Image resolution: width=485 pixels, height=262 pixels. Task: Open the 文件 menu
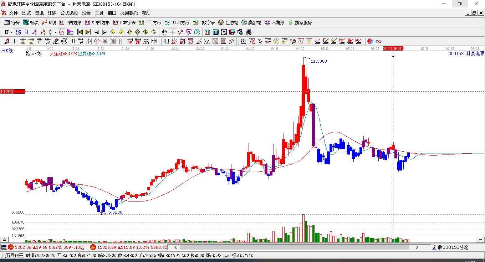(13, 13)
